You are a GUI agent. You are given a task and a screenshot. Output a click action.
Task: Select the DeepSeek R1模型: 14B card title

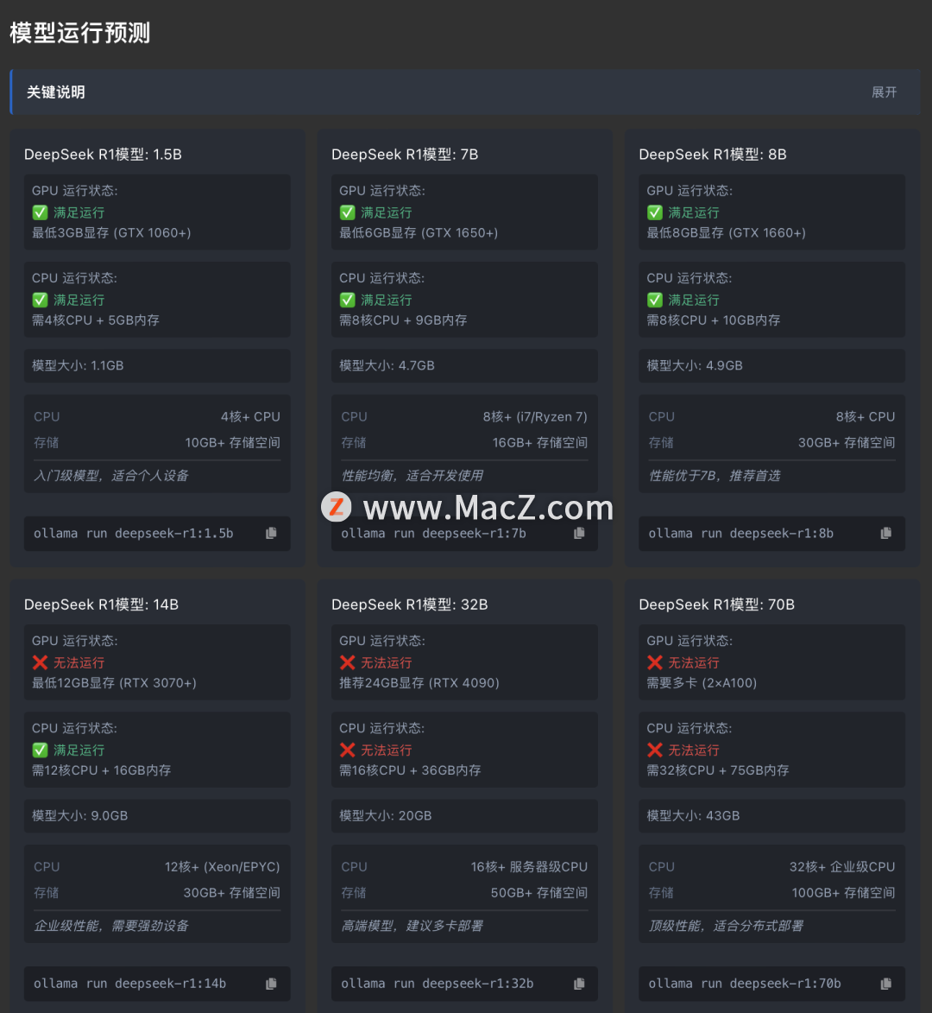[101, 605]
